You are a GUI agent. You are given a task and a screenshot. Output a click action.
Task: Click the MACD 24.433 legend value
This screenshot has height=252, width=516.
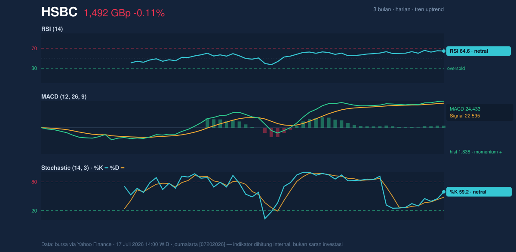click(x=465, y=109)
